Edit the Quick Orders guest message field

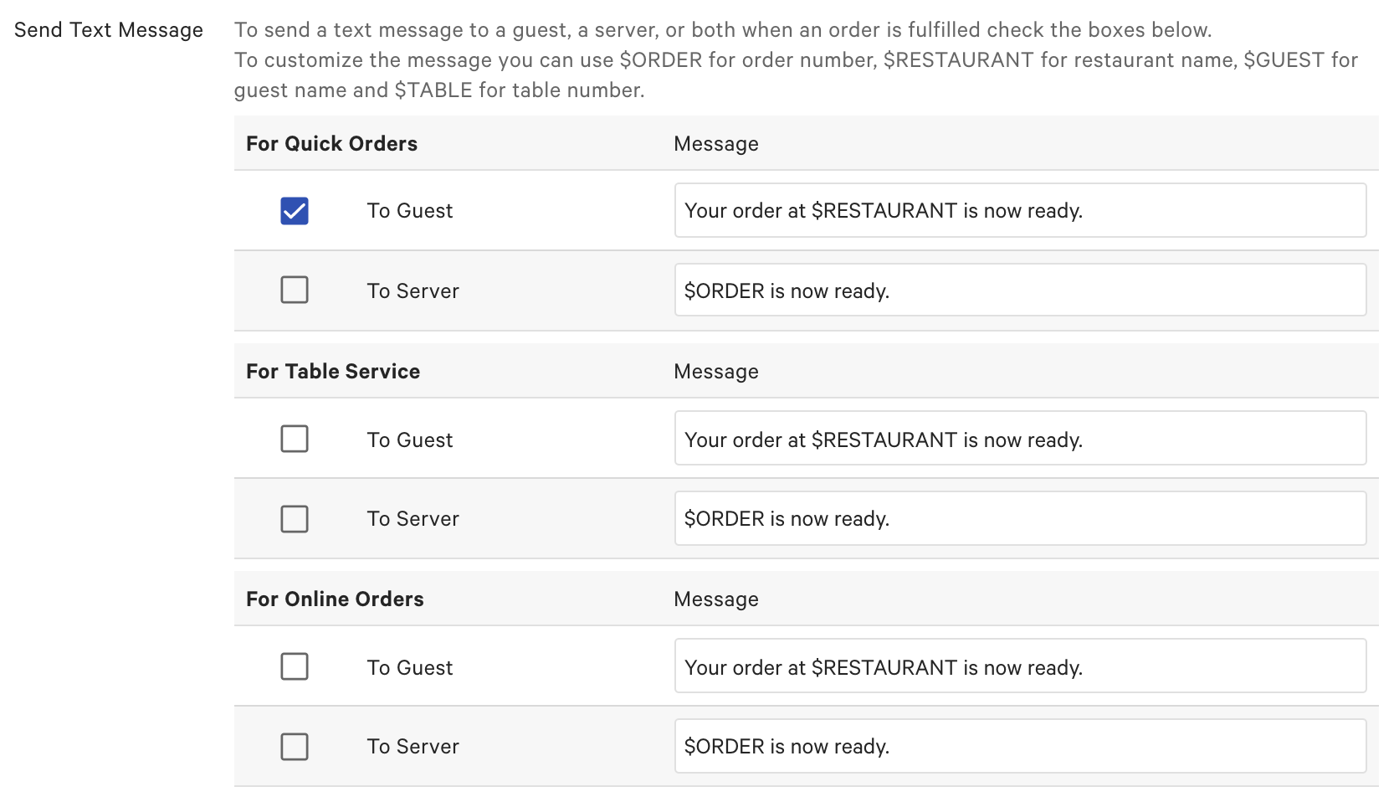[1019, 210]
